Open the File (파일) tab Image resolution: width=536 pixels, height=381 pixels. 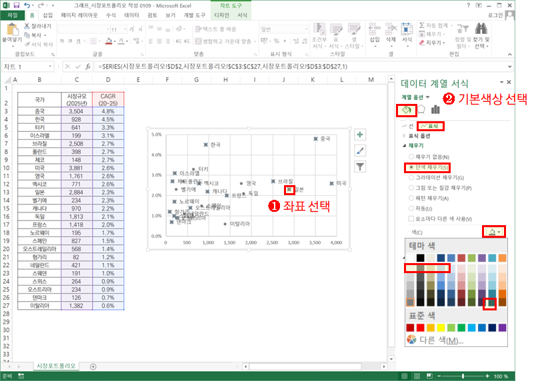pos(12,15)
